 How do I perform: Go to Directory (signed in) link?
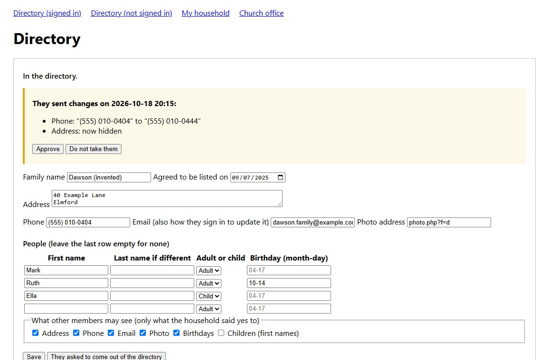pyautogui.click(x=47, y=13)
